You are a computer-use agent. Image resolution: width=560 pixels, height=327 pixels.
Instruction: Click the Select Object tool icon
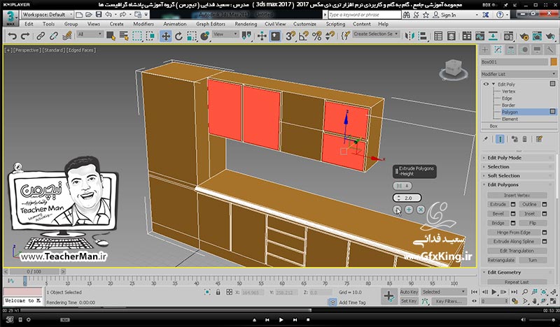[x=111, y=36]
